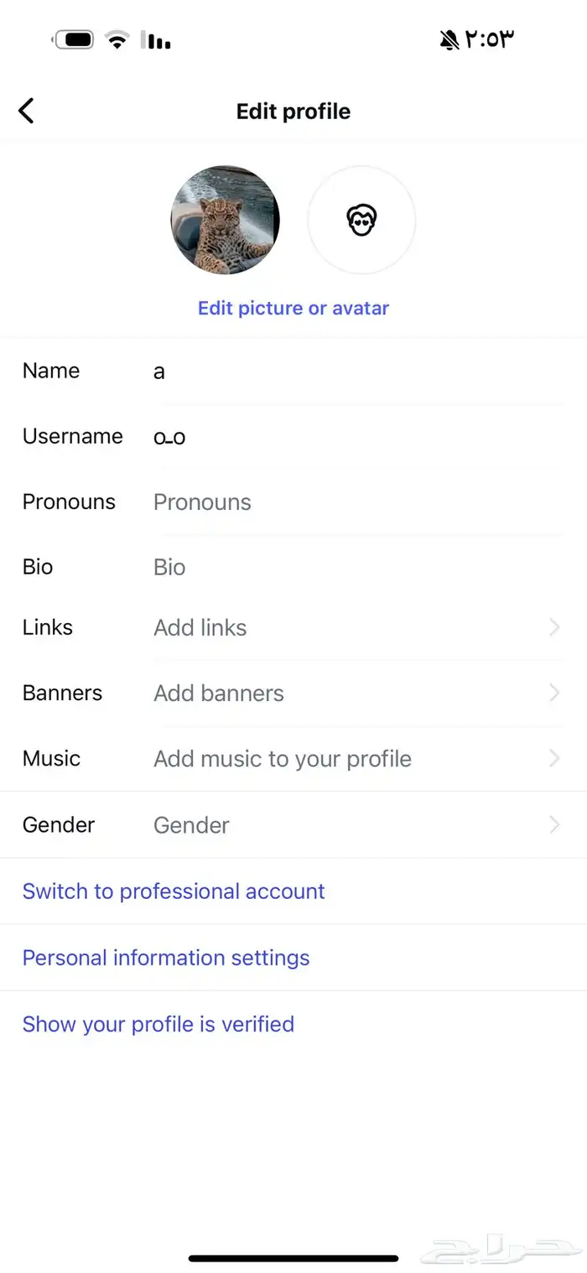Tap the battery status icon

click(x=74, y=39)
